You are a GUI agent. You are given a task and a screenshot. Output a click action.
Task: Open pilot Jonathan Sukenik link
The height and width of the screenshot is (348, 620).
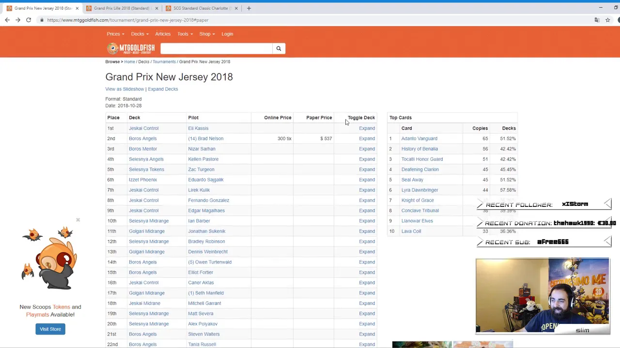point(207,231)
